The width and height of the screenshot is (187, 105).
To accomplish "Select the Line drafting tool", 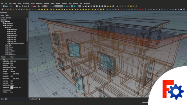I will tap(5, 9).
